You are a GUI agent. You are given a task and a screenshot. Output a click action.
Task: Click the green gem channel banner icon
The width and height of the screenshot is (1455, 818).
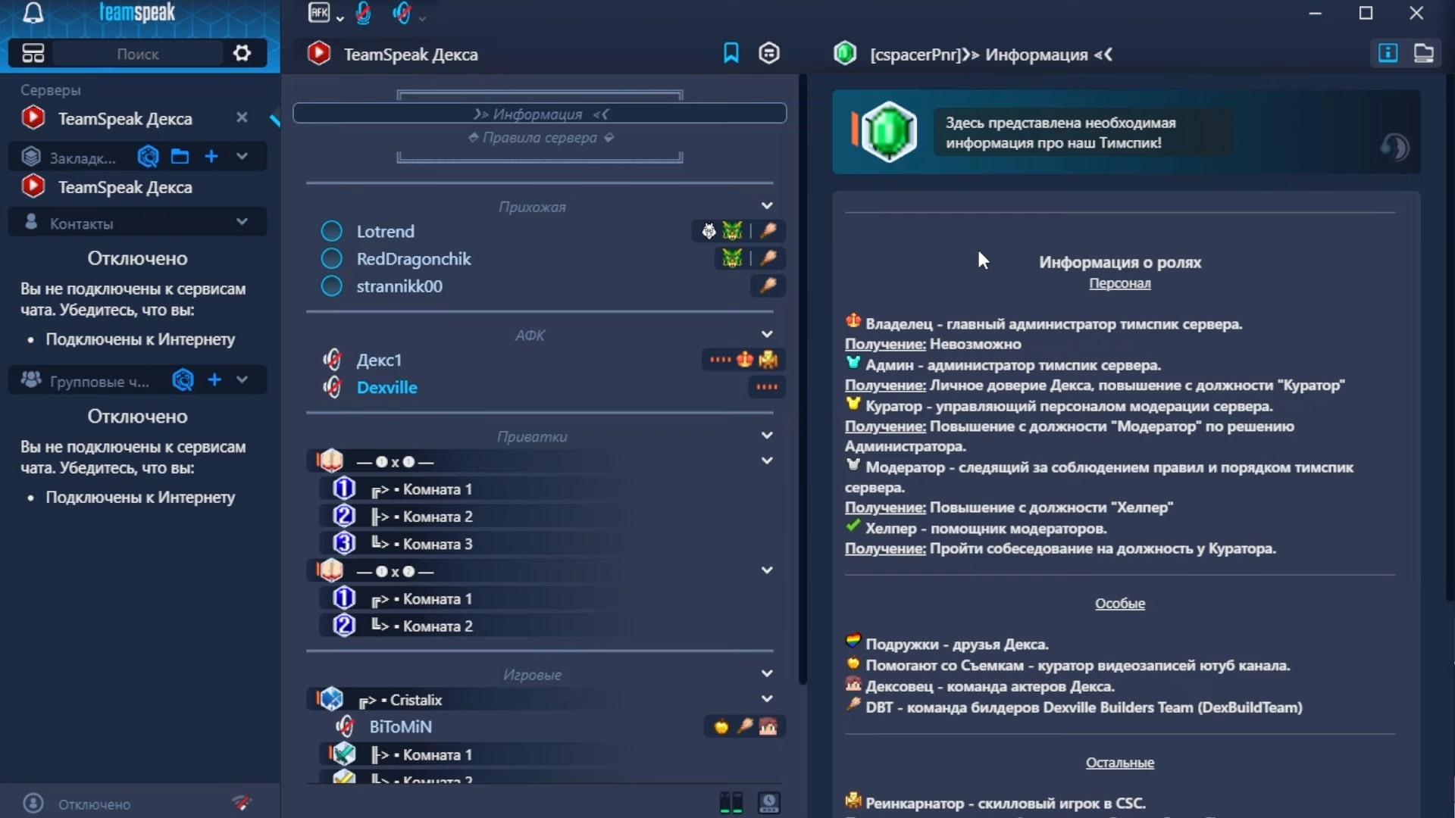click(889, 132)
